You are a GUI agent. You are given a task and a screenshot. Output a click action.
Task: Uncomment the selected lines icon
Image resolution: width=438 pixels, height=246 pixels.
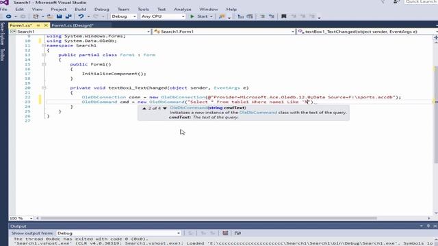pos(272,16)
